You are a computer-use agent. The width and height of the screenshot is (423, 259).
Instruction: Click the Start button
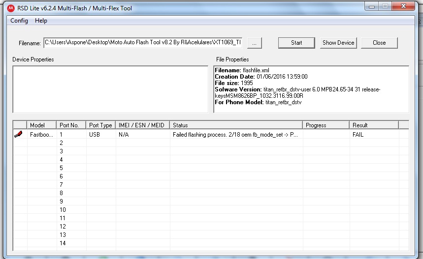click(x=296, y=43)
